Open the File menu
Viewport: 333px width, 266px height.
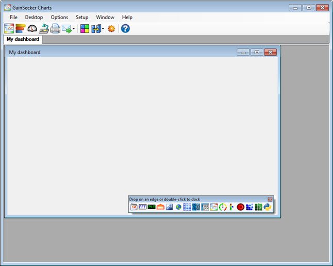(x=13, y=17)
